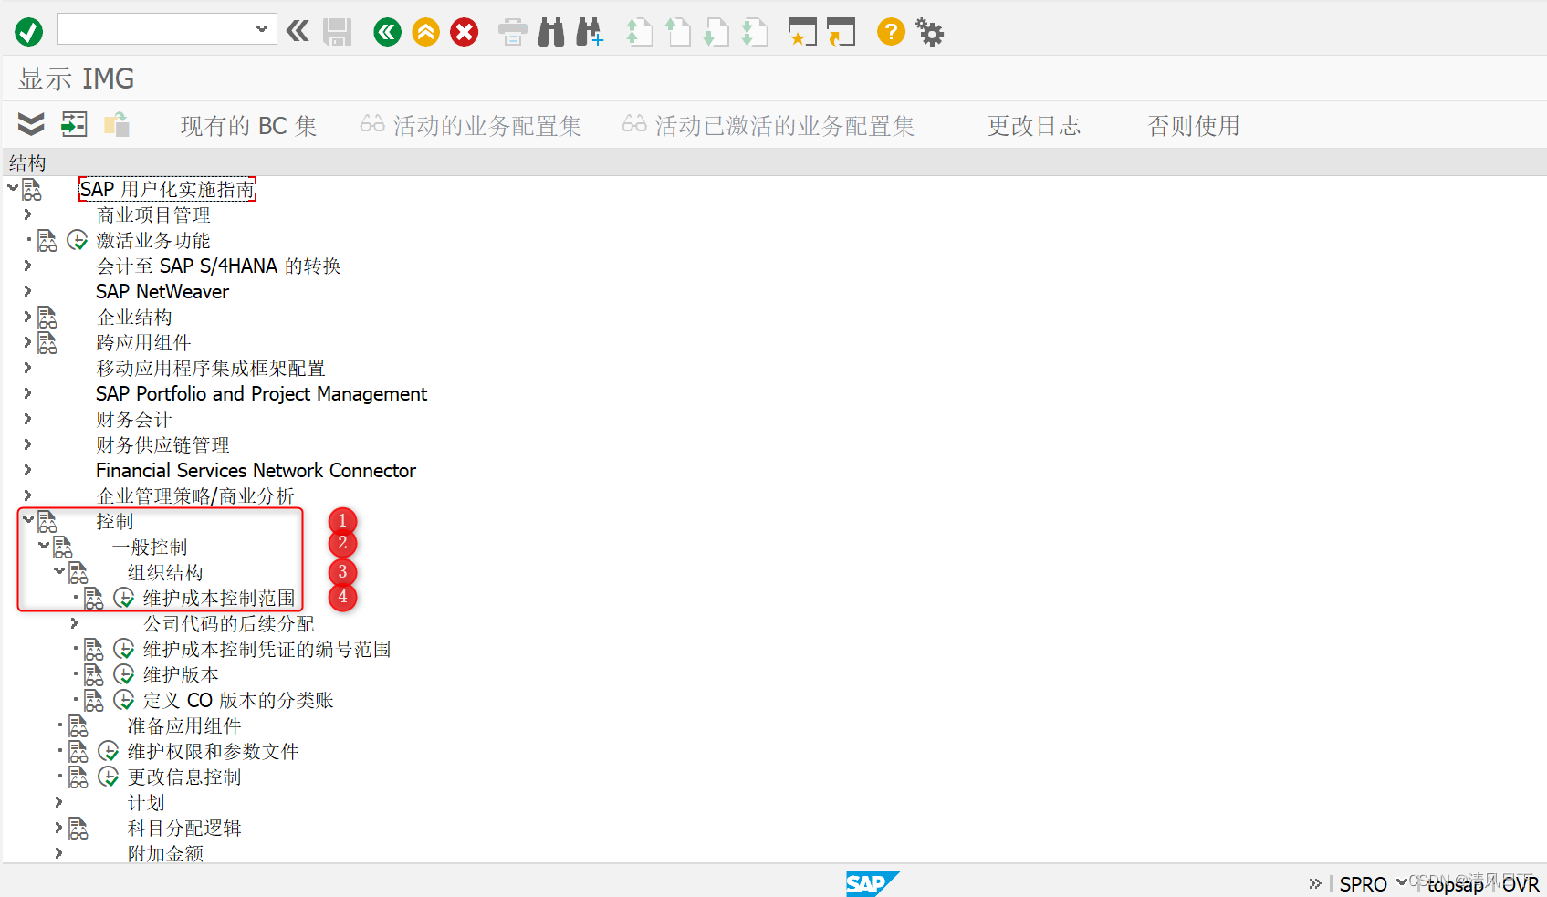This screenshot has height=897, width=1547.
Task: Collapse the 一般控制 node
Action: pos(43,546)
